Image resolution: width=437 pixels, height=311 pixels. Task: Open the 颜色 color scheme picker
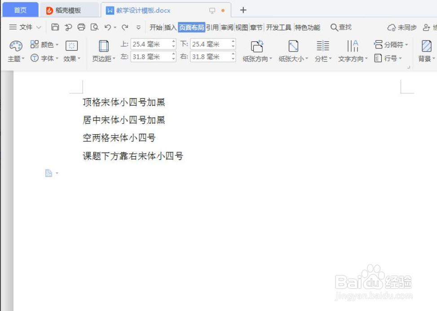coord(47,44)
